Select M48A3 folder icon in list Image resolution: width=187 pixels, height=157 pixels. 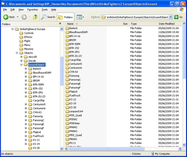(x=67, y=131)
